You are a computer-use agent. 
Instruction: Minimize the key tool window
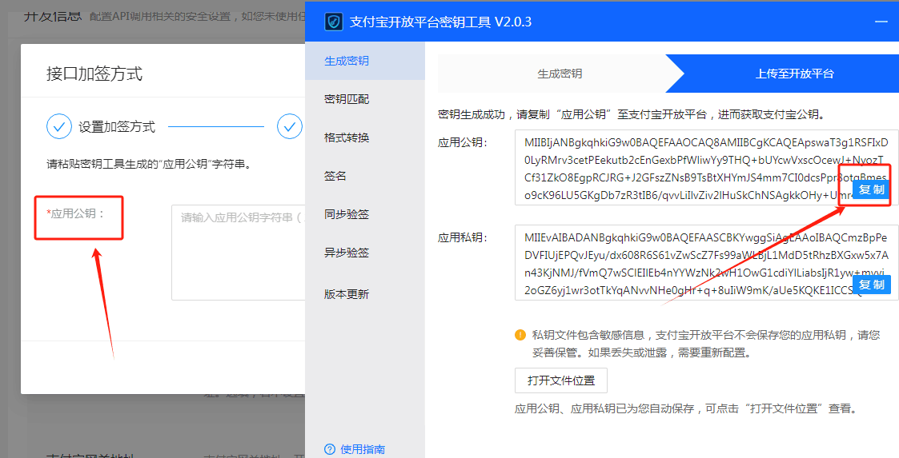point(881,22)
